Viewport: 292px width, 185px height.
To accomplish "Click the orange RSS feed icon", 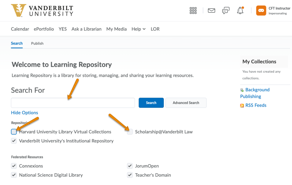I will click(242, 106).
